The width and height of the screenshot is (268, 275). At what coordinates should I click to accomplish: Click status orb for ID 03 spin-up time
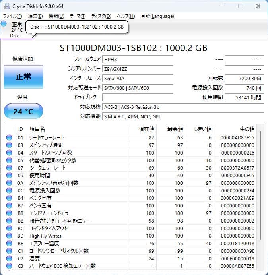coord(9,145)
